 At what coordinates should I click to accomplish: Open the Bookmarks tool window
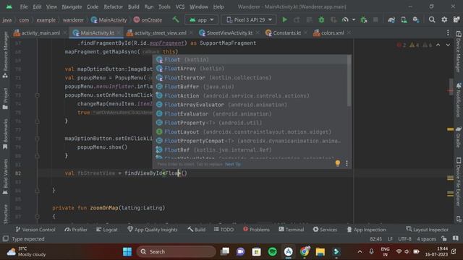click(x=5, y=134)
